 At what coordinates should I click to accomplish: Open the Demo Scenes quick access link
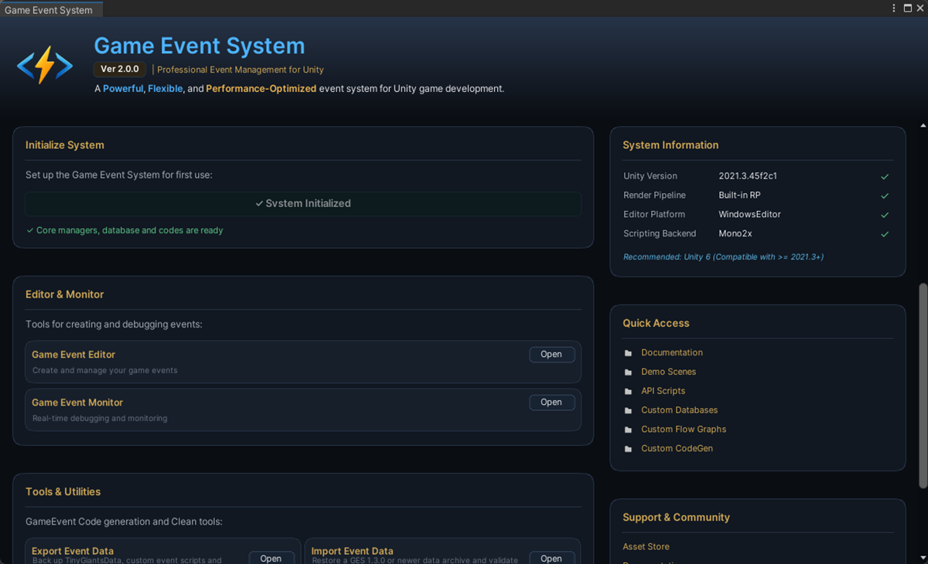pyautogui.click(x=669, y=372)
